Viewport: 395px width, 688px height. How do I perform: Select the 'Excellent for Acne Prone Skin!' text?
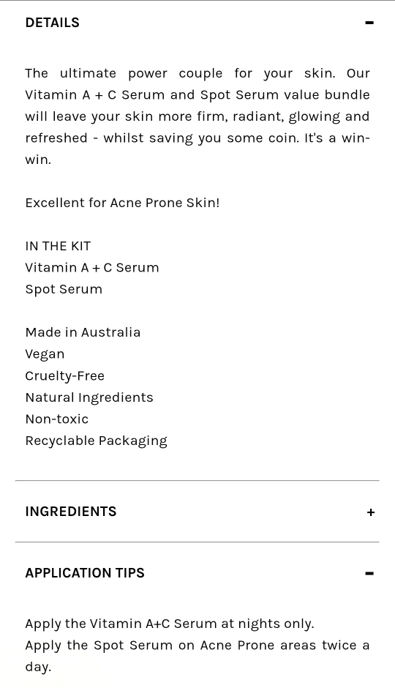[x=122, y=203]
